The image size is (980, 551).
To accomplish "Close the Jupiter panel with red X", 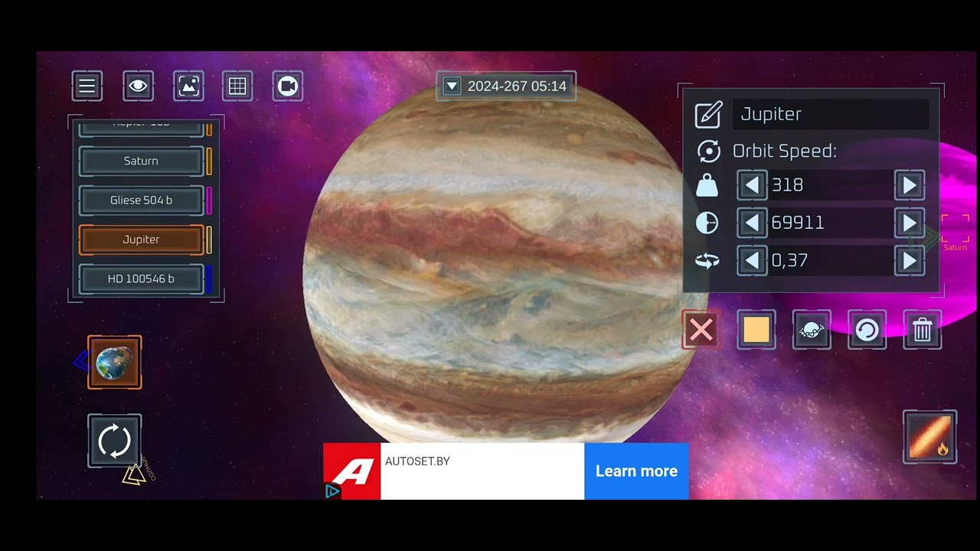I will [701, 330].
